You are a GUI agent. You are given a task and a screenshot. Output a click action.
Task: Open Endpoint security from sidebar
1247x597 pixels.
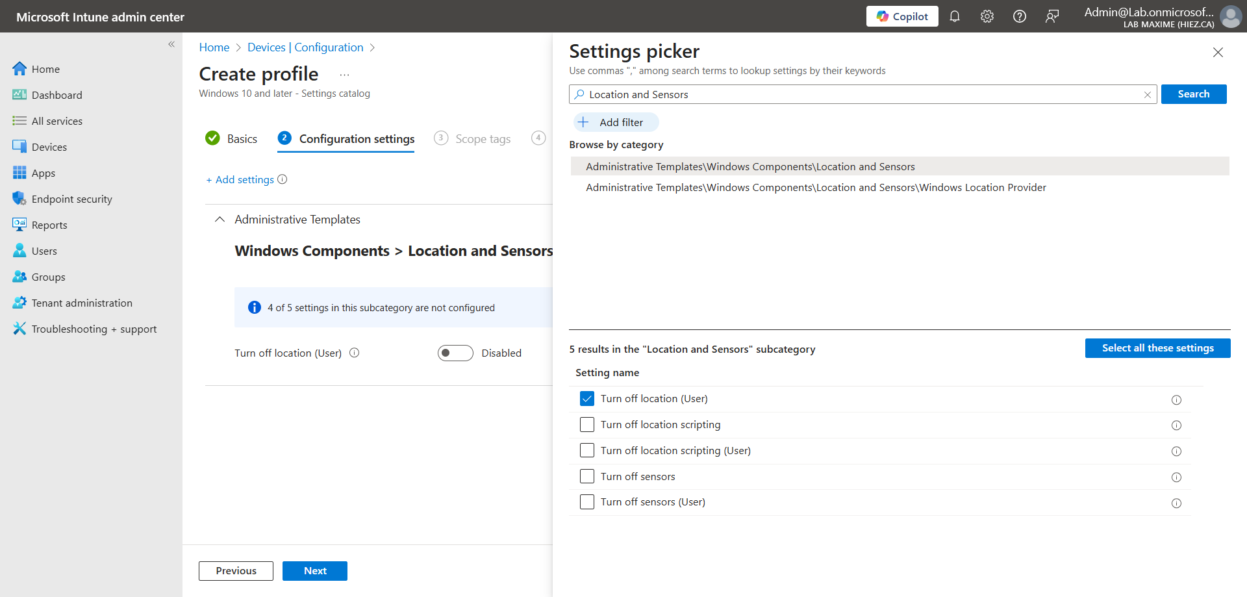[x=71, y=199]
